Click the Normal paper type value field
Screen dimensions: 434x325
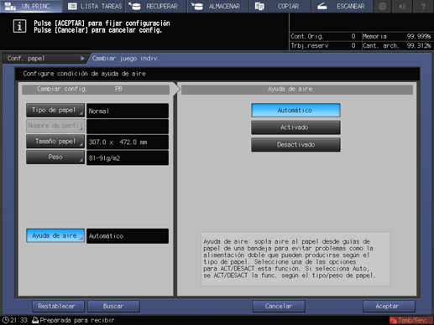(x=128, y=111)
